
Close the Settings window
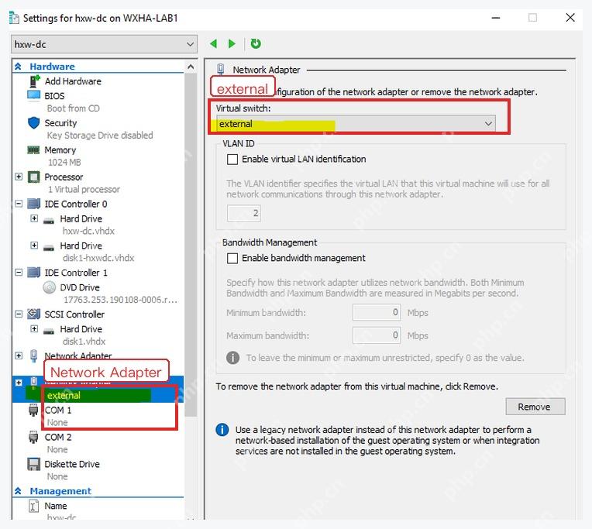[570, 17]
